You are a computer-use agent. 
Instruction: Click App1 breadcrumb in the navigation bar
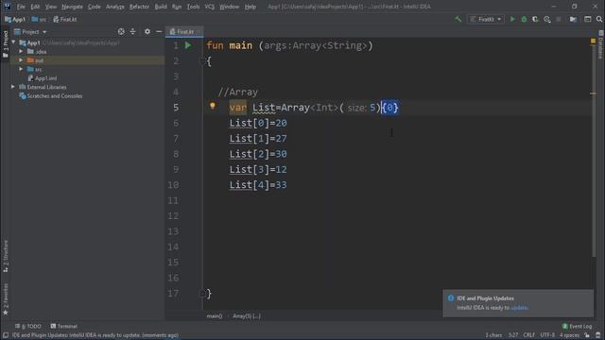point(15,19)
